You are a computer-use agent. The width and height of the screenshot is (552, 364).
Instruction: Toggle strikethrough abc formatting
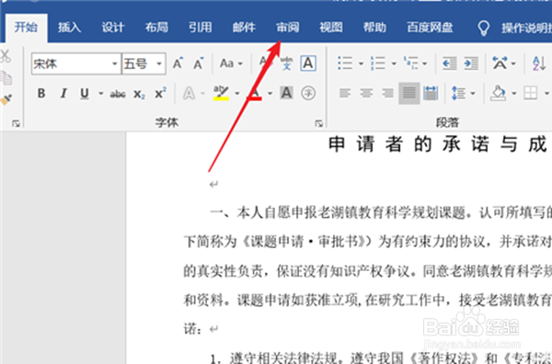click(118, 94)
